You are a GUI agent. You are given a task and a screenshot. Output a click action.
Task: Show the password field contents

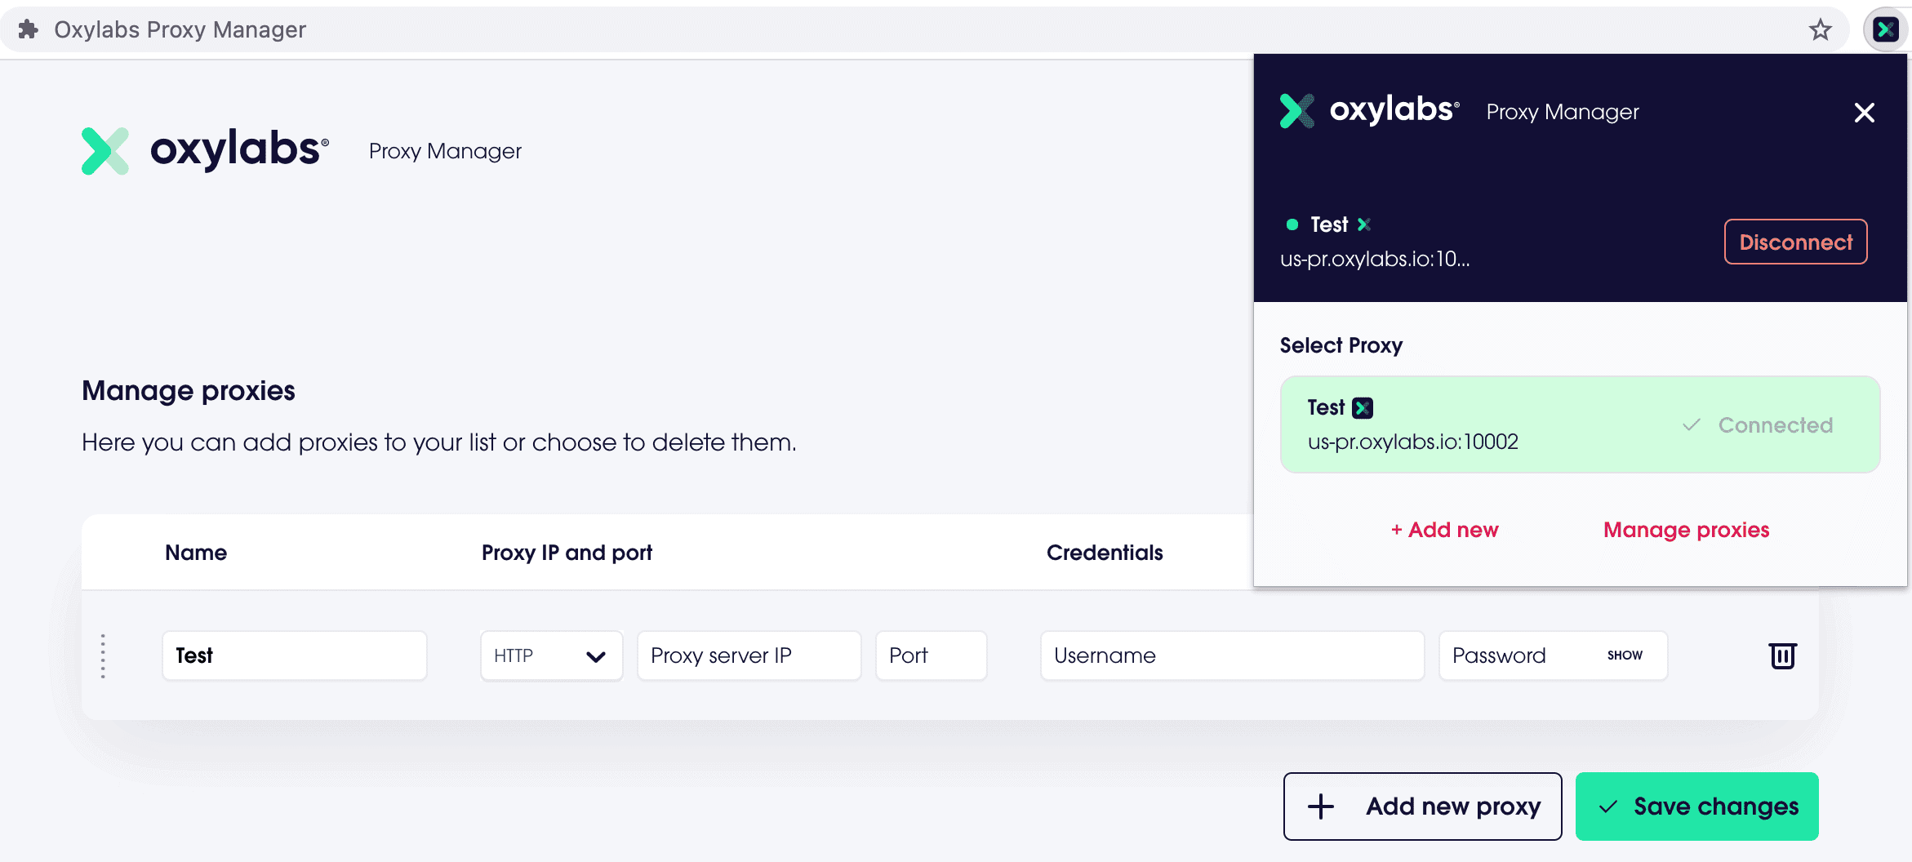(x=1624, y=655)
